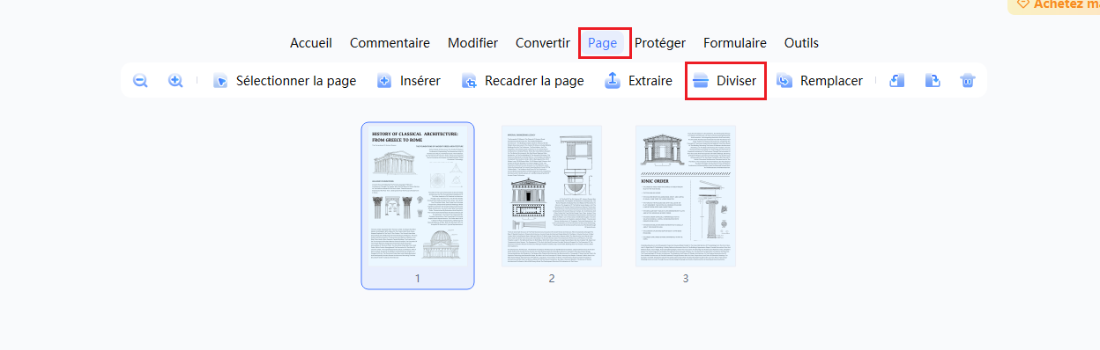Open the Outils tab
The image size is (1100, 350).
(x=801, y=42)
